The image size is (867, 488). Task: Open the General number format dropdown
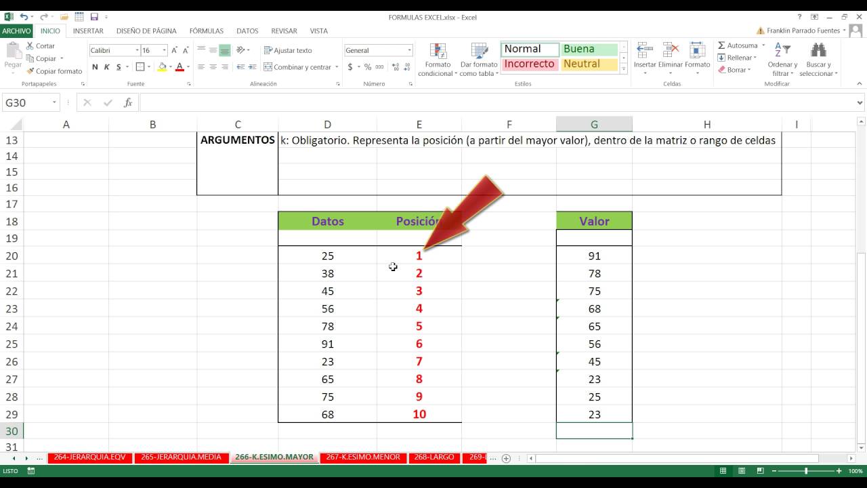coord(409,50)
